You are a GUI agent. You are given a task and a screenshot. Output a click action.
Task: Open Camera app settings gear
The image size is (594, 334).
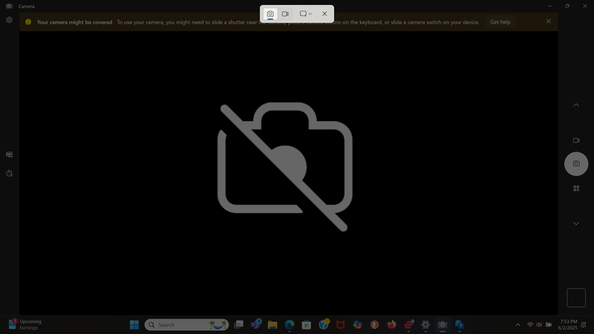(x=10, y=20)
